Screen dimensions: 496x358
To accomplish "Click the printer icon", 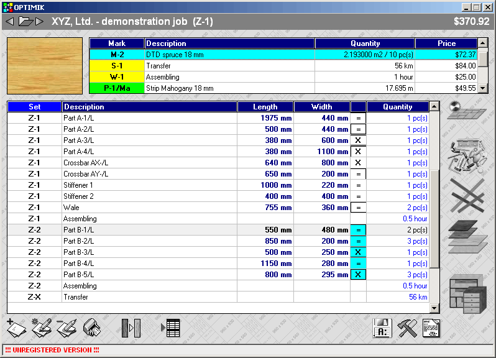I will (92, 327).
